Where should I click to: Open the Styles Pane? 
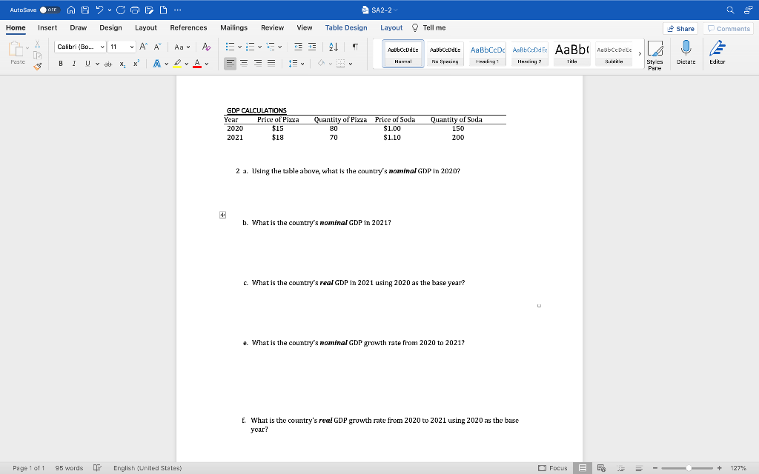(x=655, y=55)
